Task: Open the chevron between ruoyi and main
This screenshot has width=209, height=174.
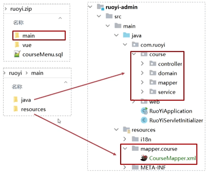Action: [27, 73]
